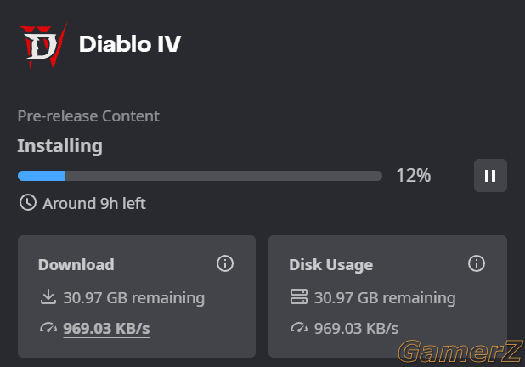Click the Download speed gauge icon
The image size is (525, 367).
[48, 327]
